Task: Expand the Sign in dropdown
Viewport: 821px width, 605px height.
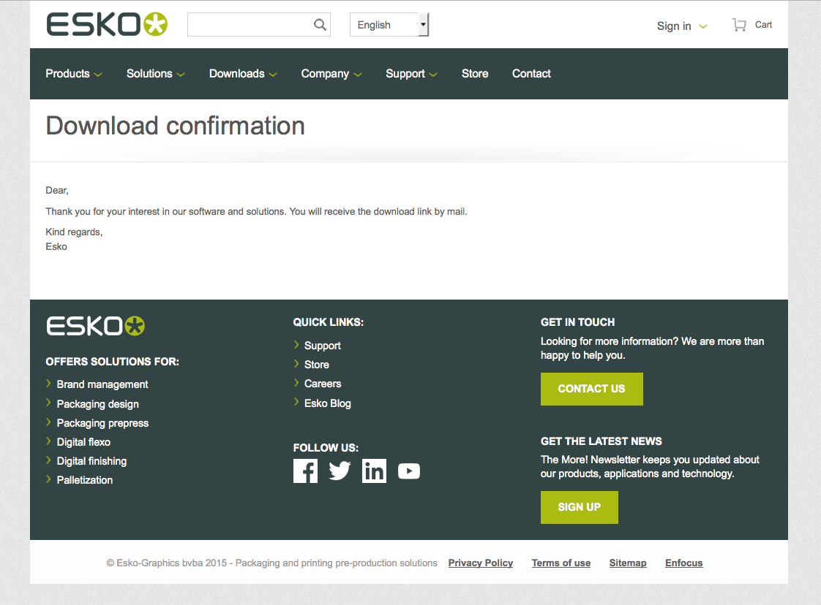Action: point(682,26)
